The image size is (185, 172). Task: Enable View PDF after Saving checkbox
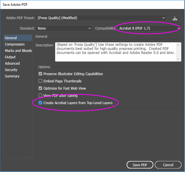tap(40, 95)
